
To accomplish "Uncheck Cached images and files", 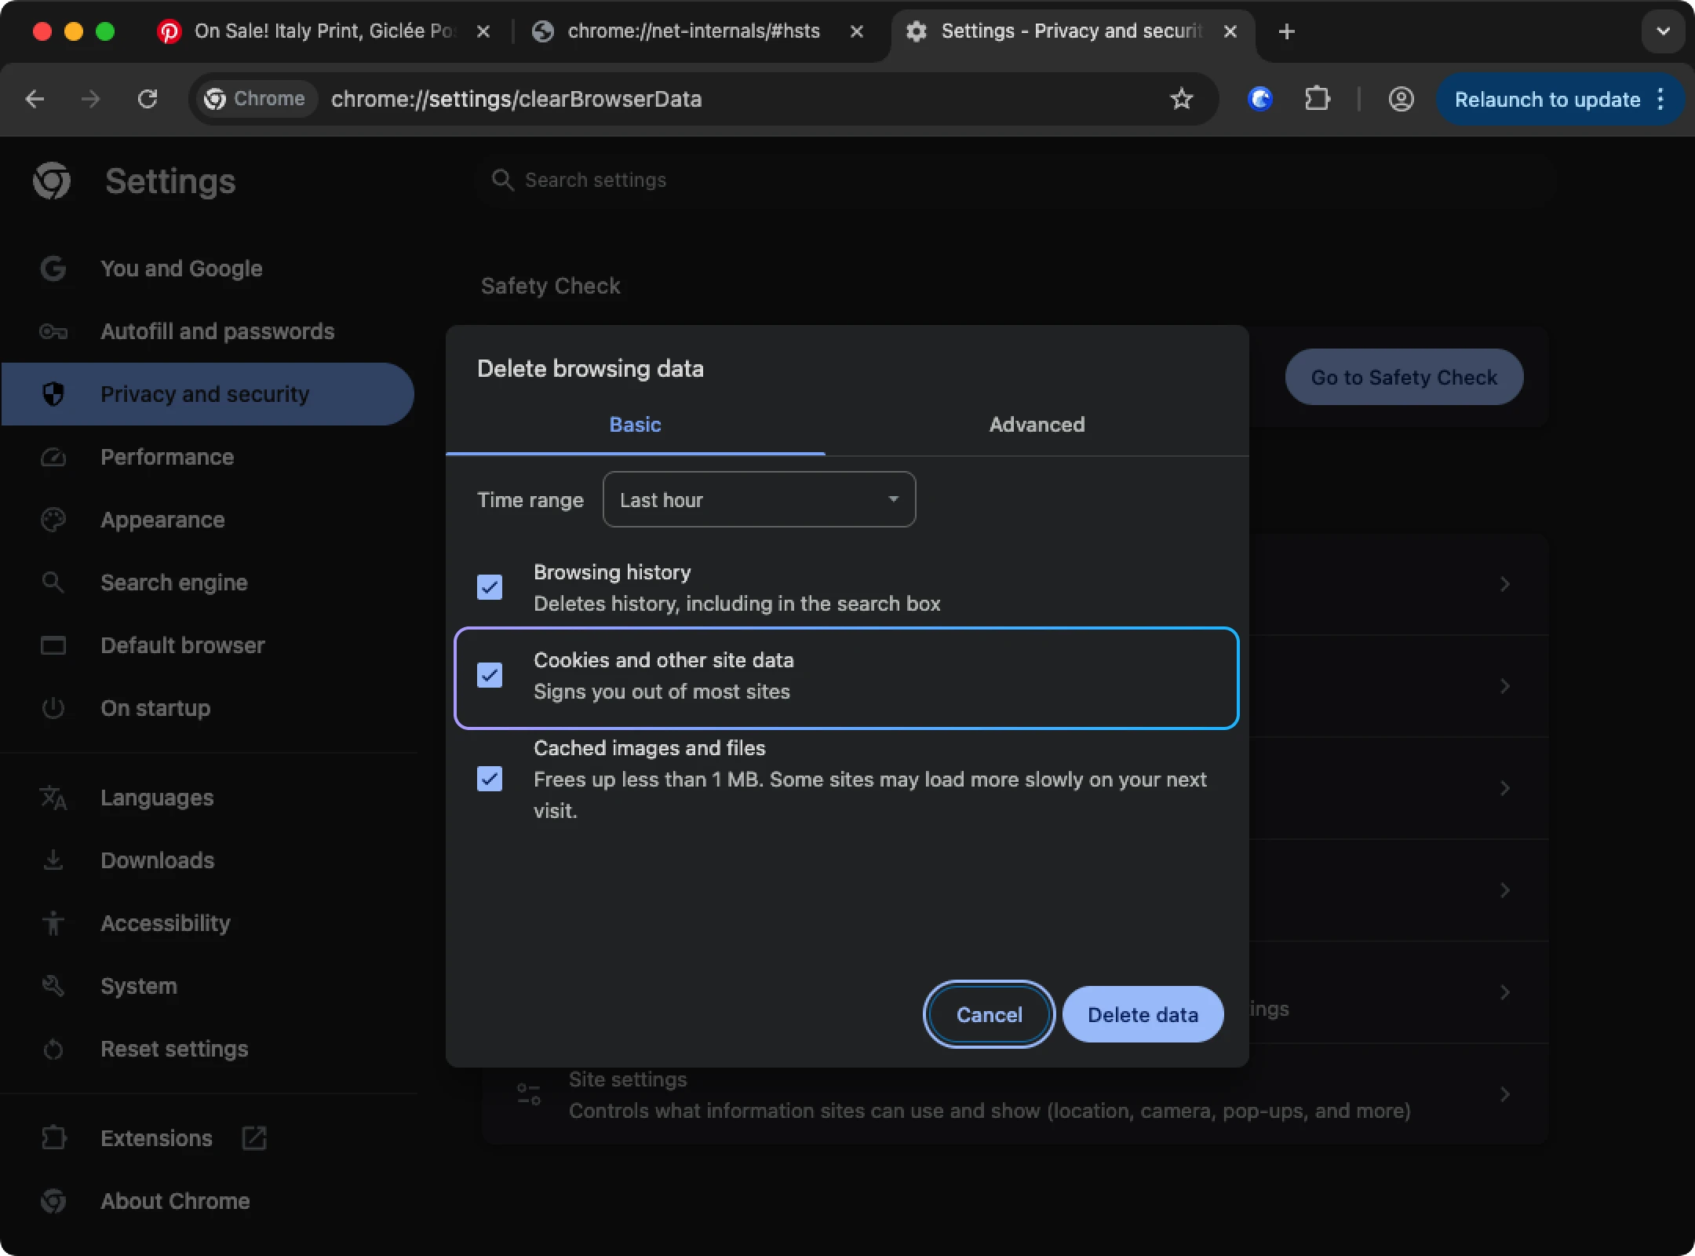I will (x=490, y=779).
